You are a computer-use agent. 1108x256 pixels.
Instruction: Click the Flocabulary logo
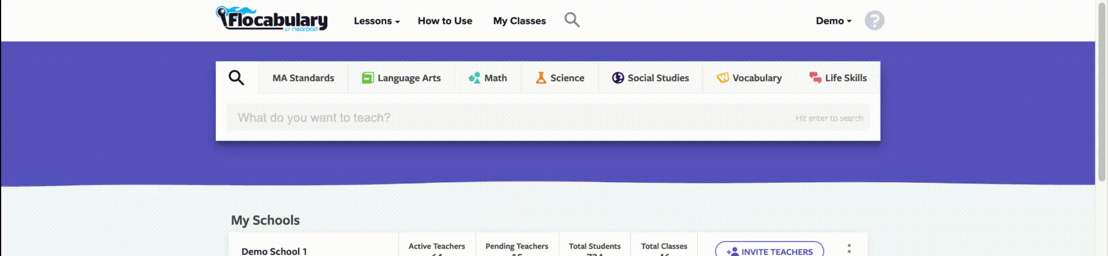(272, 19)
